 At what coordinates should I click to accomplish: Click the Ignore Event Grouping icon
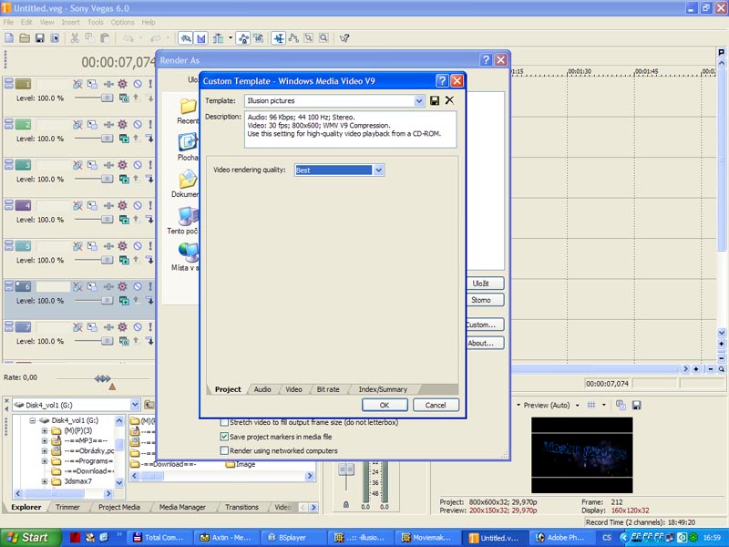click(259, 38)
